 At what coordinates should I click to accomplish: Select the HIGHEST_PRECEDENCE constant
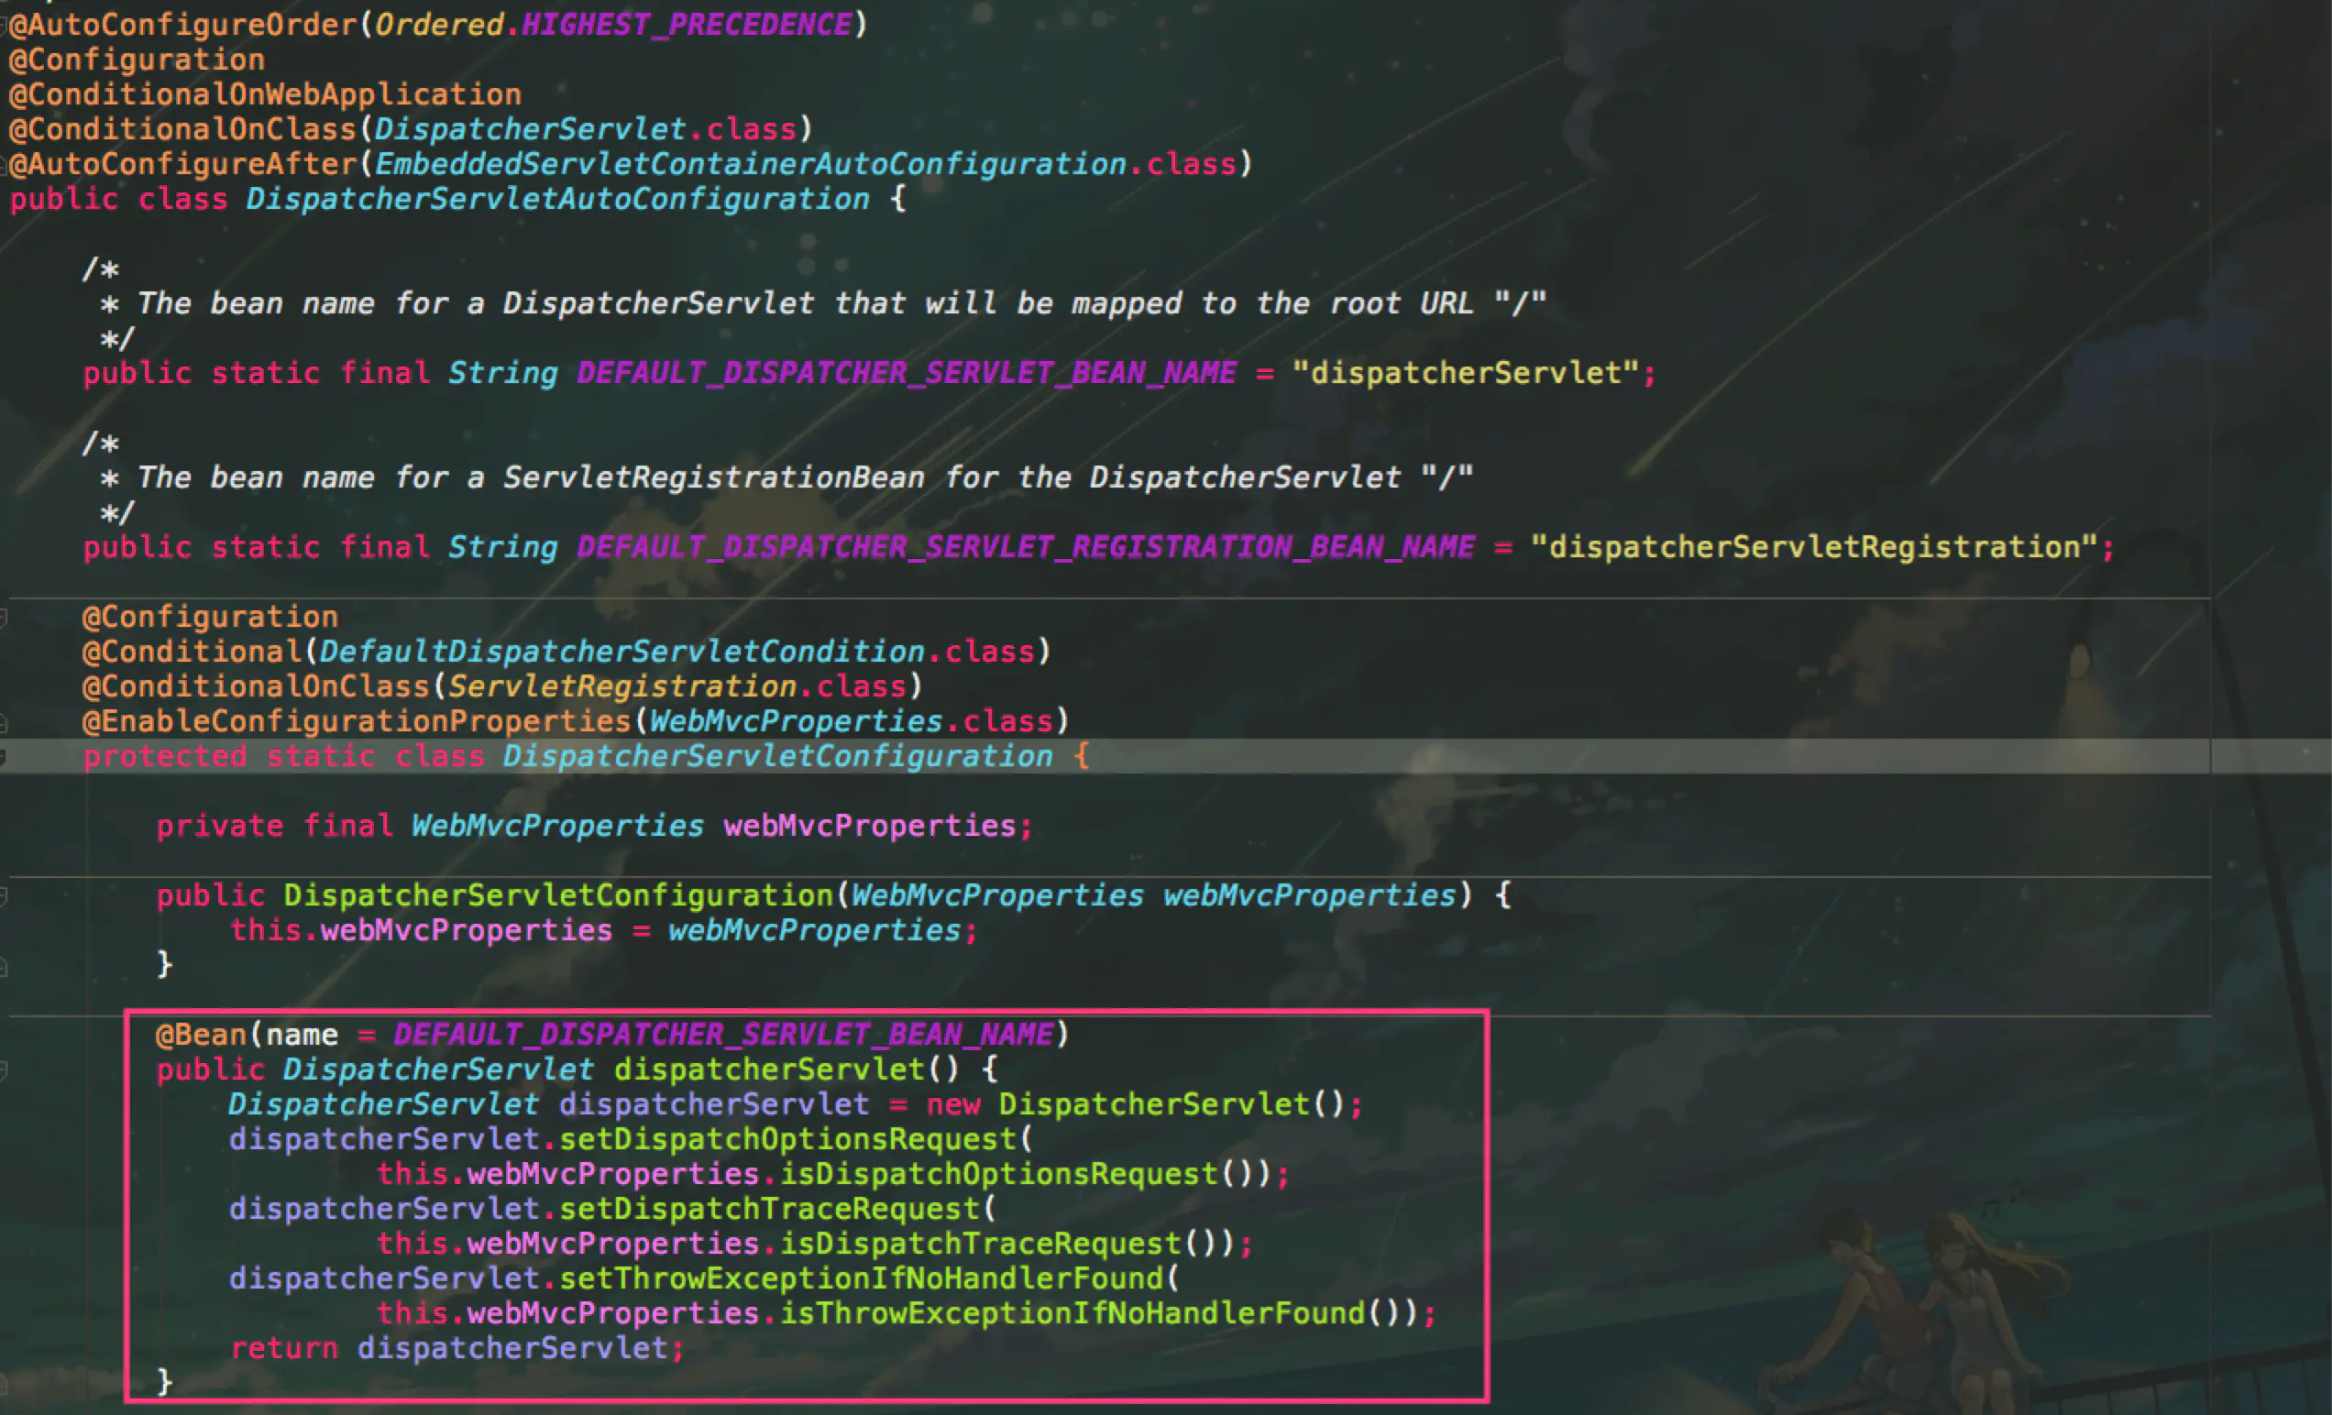pos(687,25)
